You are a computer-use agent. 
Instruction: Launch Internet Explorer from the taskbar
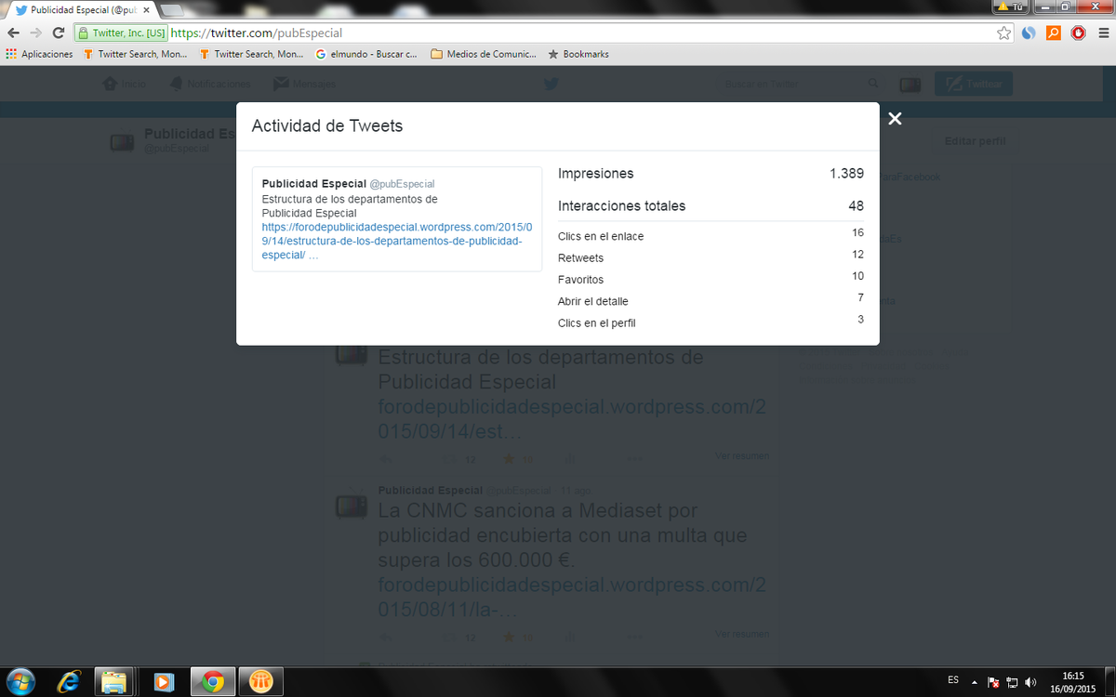(68, 681)
